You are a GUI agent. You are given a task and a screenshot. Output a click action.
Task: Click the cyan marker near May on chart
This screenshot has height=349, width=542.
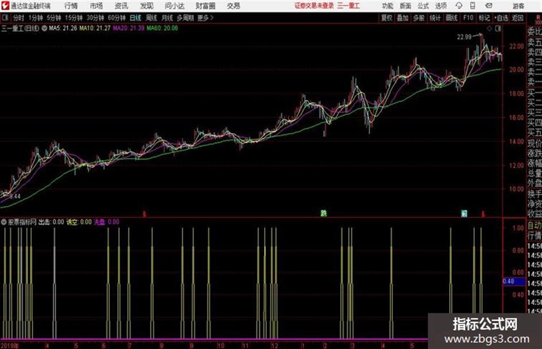click(464, 213)
